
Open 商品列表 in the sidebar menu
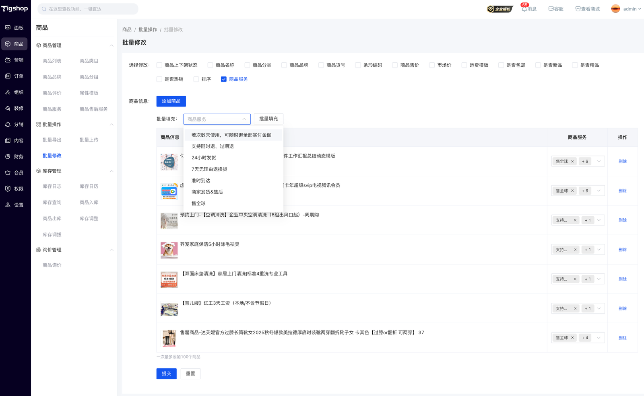52,61
